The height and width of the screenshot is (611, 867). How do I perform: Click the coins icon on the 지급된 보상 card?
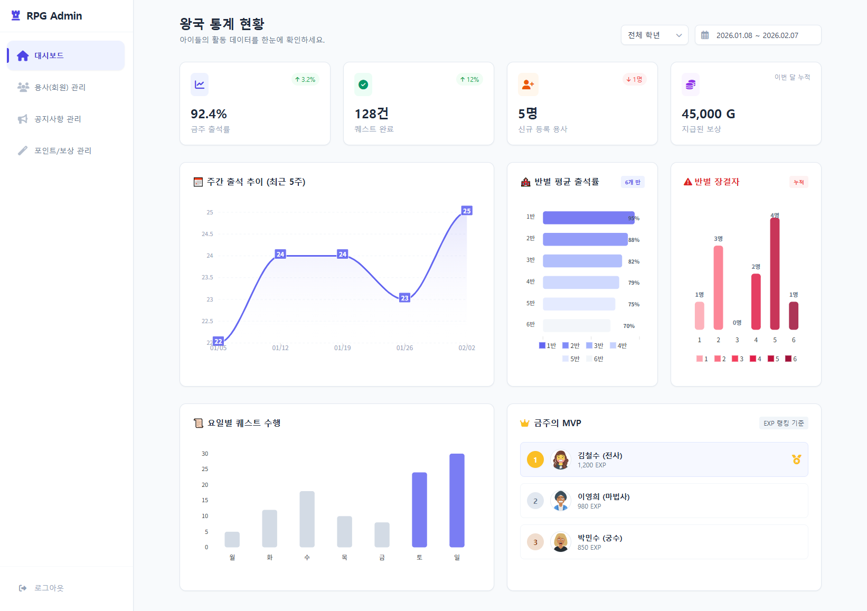pos(690,84)
